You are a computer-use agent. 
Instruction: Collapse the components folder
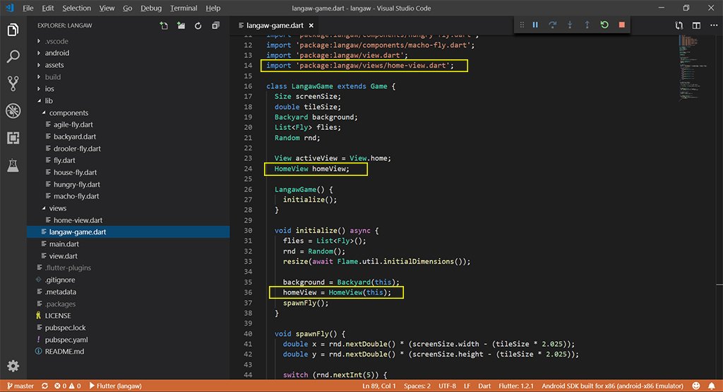coord(68,113)
